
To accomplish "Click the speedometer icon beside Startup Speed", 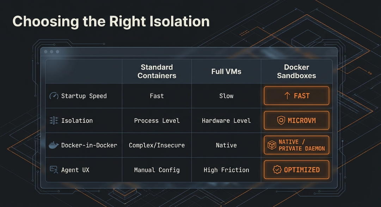I will (54, 96).
